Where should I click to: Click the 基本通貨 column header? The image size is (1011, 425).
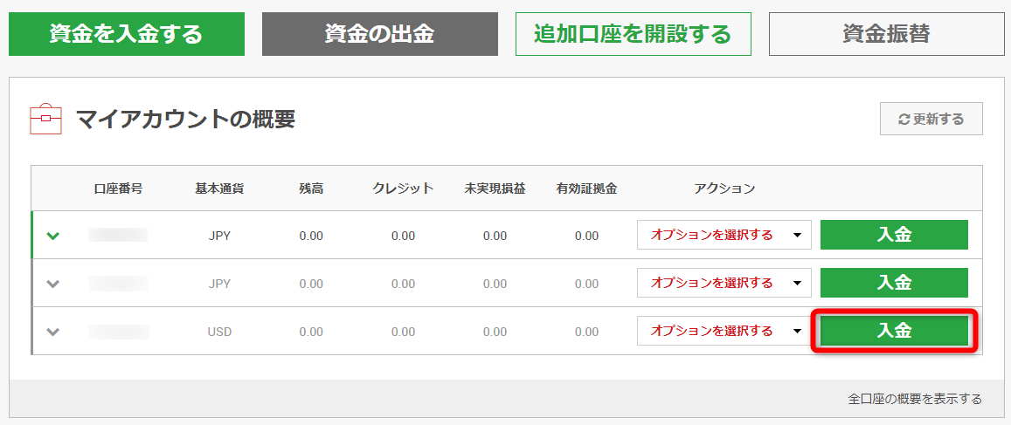(x=220, y=189)
